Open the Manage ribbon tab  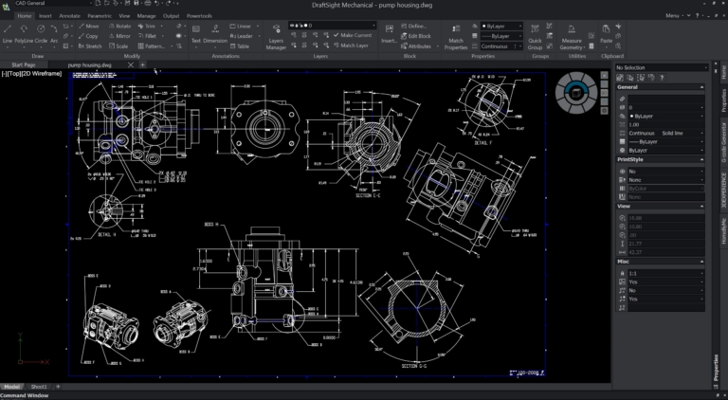146,16
